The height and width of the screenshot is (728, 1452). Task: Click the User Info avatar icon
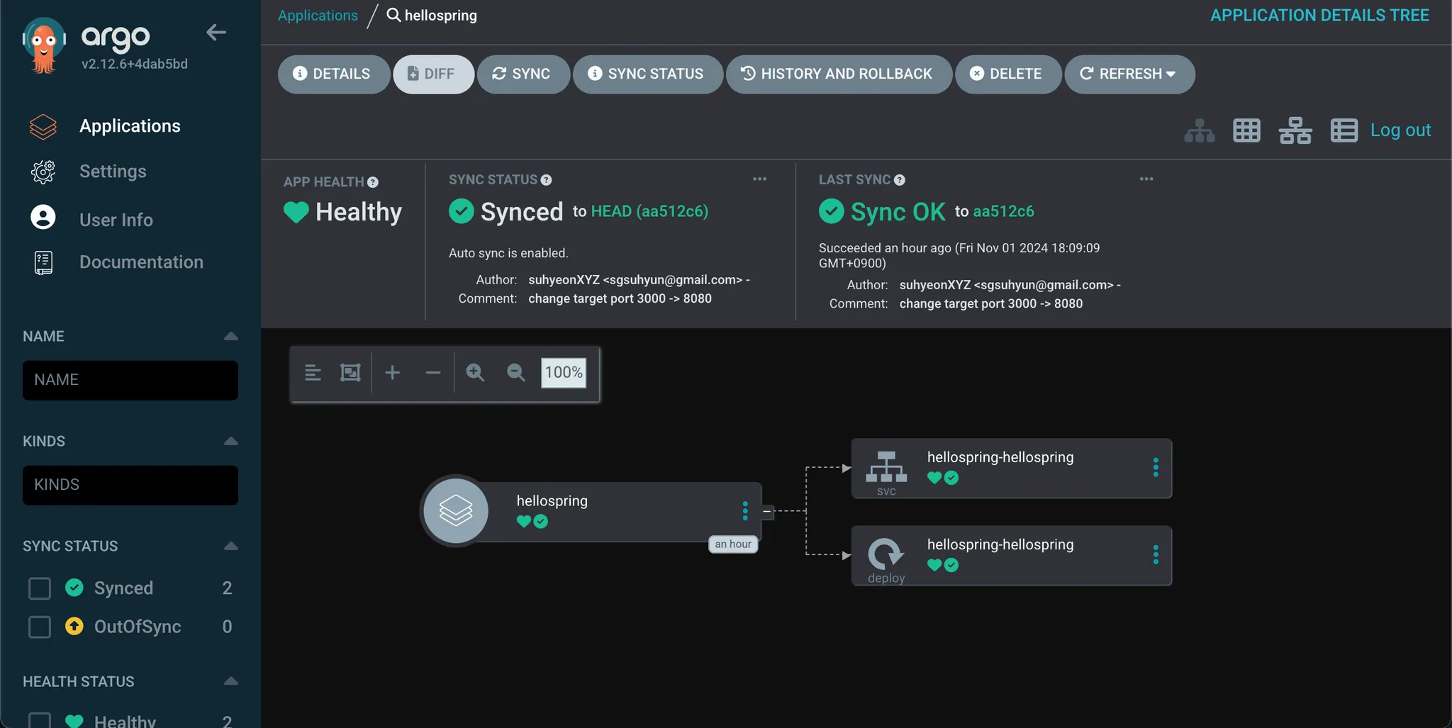click(43, 217)
